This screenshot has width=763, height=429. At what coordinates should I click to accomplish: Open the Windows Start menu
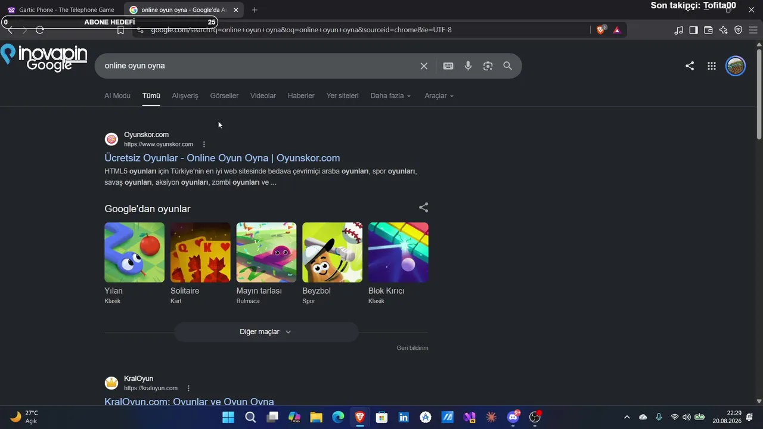click(228, 417)
